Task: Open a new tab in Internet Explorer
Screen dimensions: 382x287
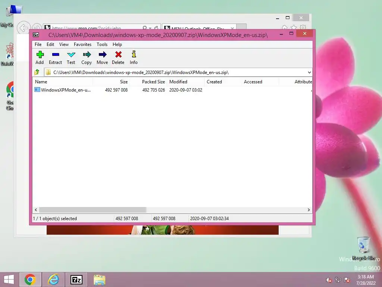Action: coord(241,27)
